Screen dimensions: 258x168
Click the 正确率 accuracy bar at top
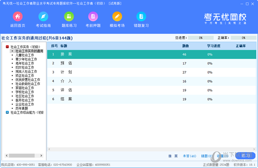click(243, 38)
